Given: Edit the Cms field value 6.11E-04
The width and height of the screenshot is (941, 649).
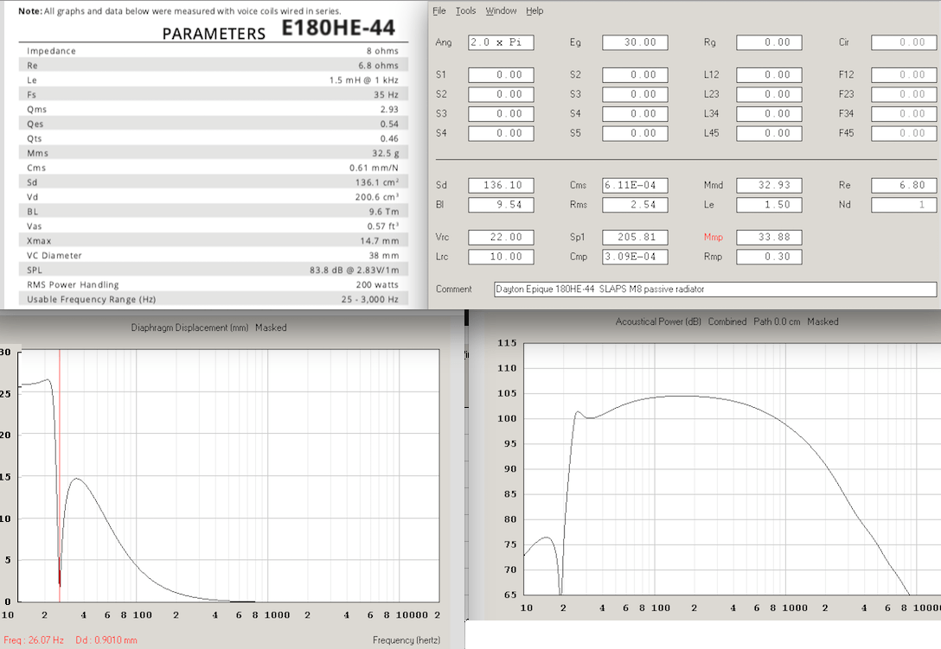Looking at the screenshot, I should [635, 185].
